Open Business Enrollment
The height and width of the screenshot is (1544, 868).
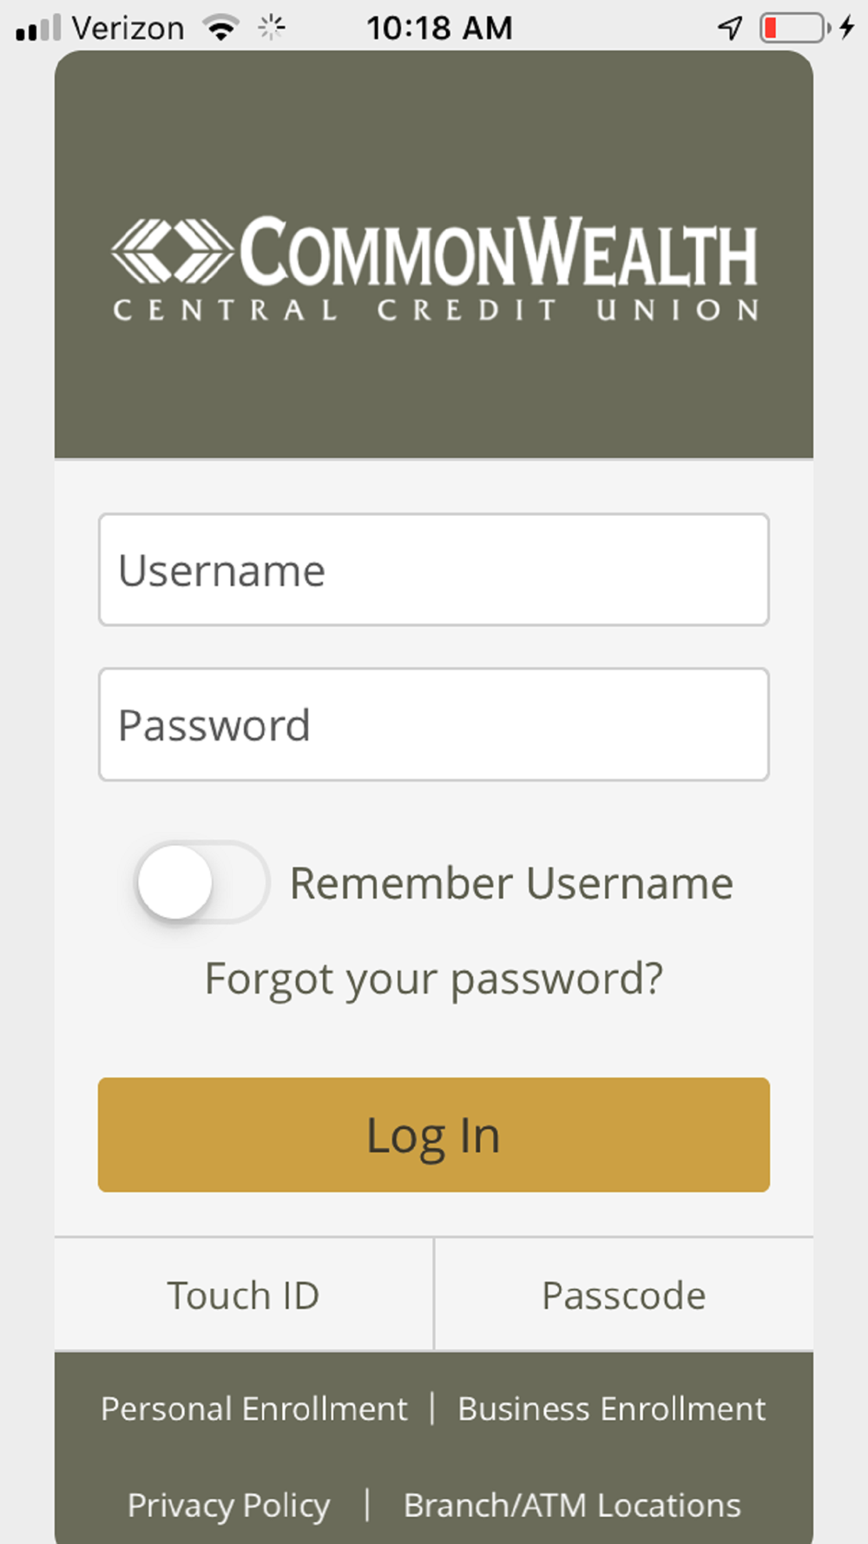tap(612, 1409)
